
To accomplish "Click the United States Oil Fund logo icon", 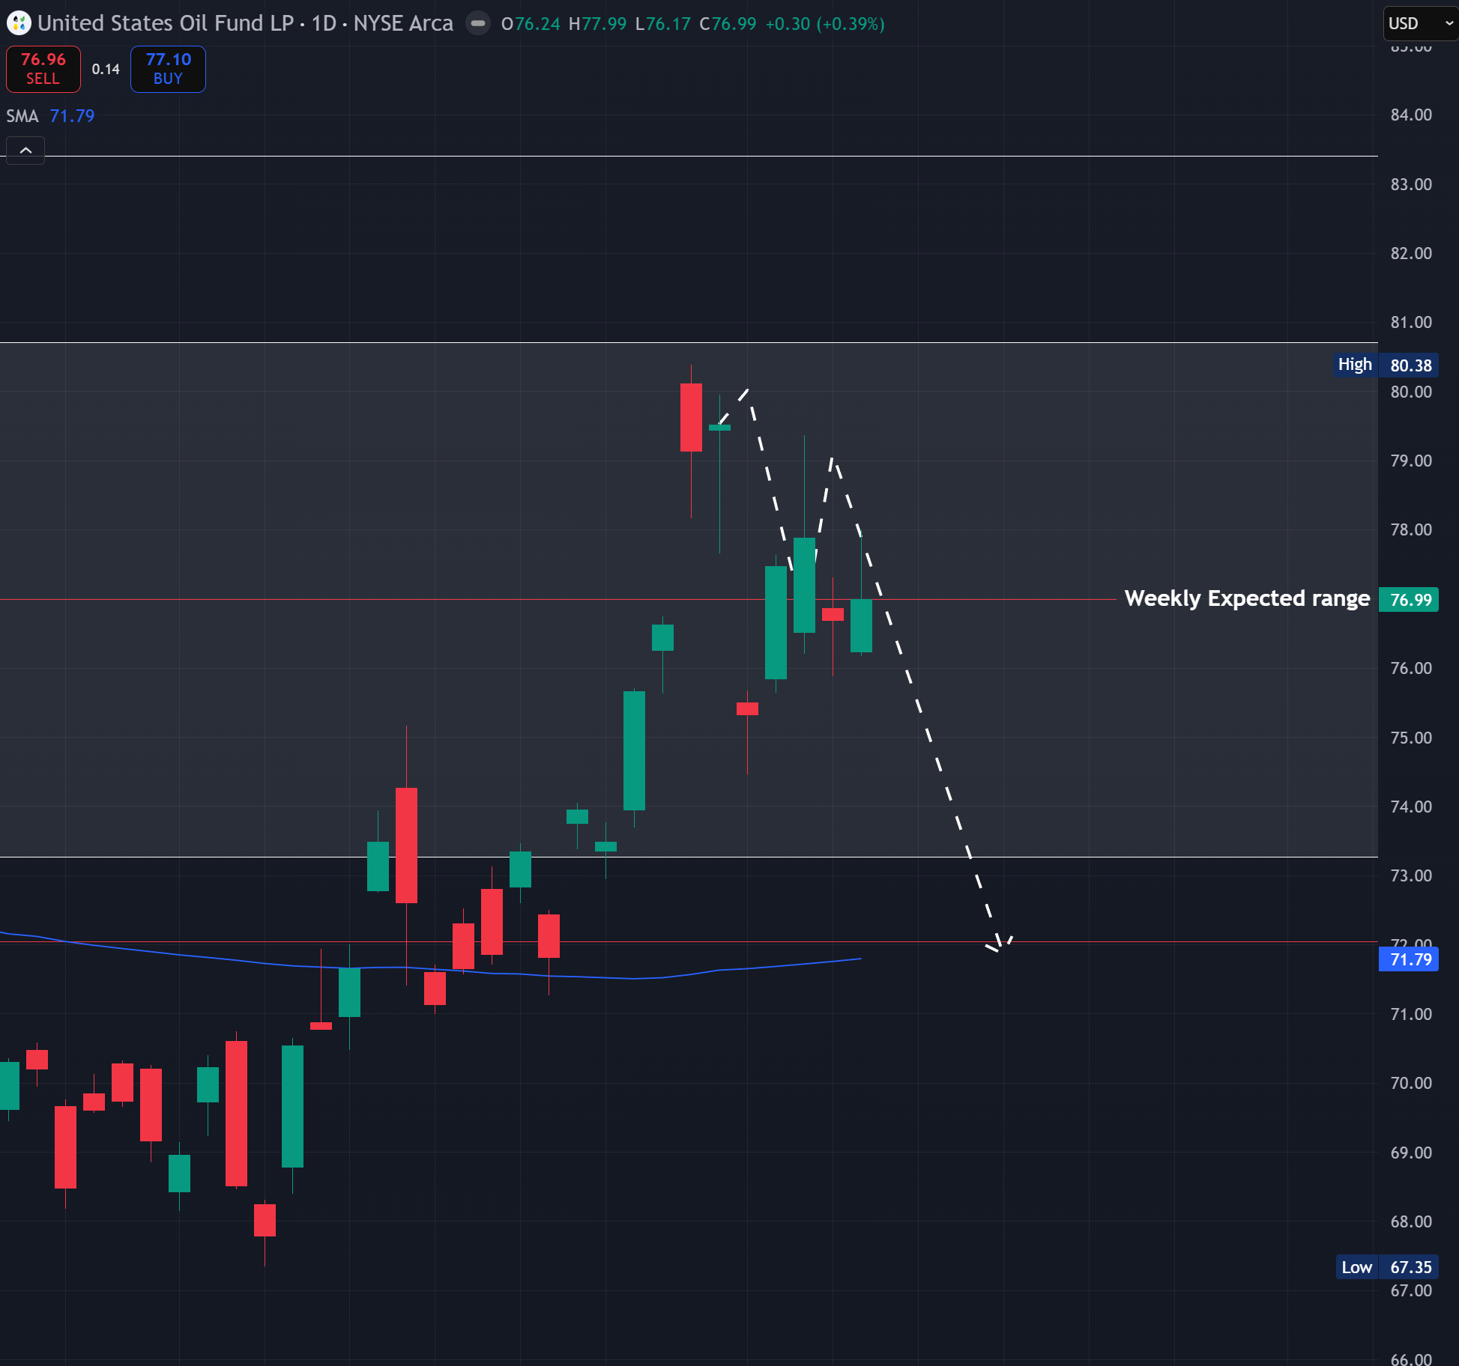I will click(x=18, y=23).
